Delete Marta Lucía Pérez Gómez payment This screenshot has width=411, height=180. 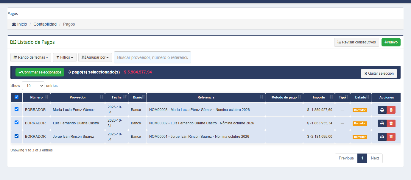[x=391, y=110]
